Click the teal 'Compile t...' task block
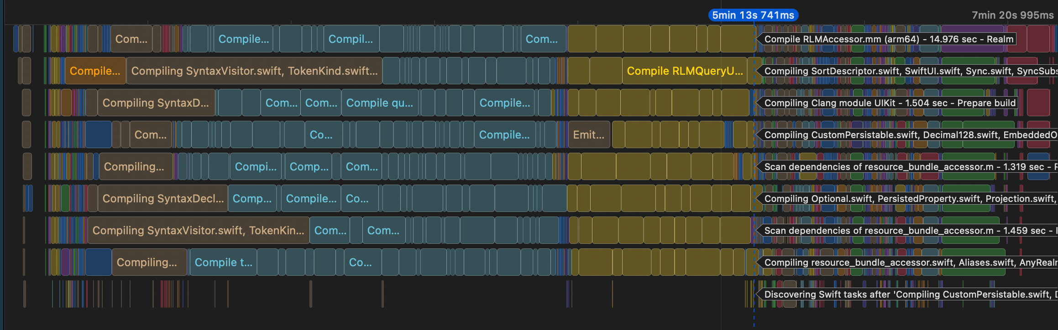 [x=223, y=262]
